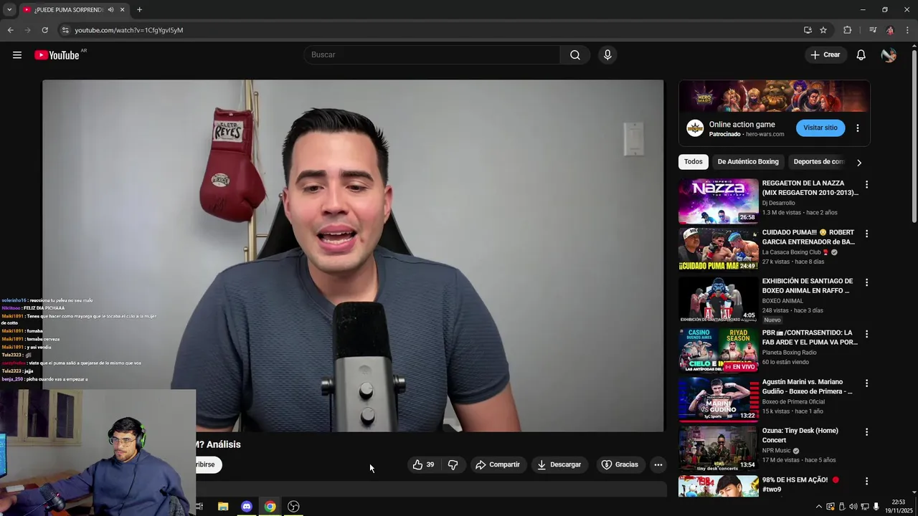The image size is (918, 516).
Task: Open the CUIDADO PUMA video title
Action: [x=808, y=237]
